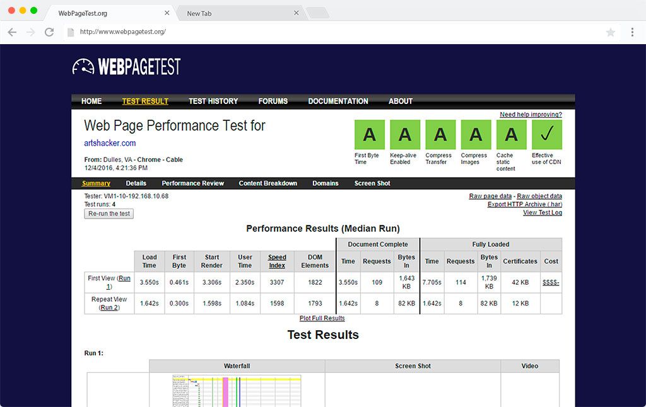
Task: Click the DOM Elements value 1822
Action: pyautogui.click(x=315, y=282)
